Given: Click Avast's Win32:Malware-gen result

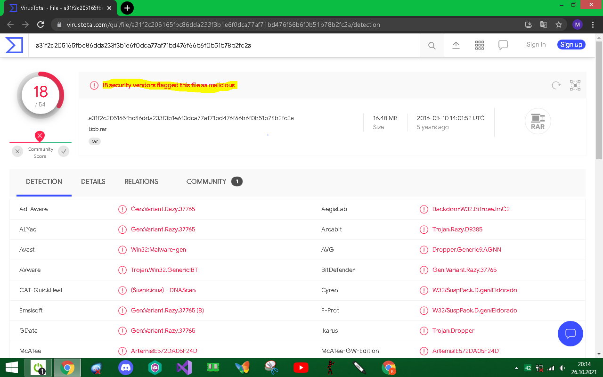Looking at the screenshot, I should coord(159,250).
